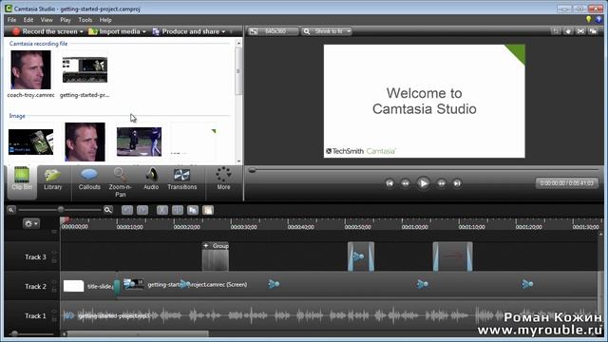
Task: Click Clip Bin scrollbar up arrow
Action: click(x=238, y=44)
